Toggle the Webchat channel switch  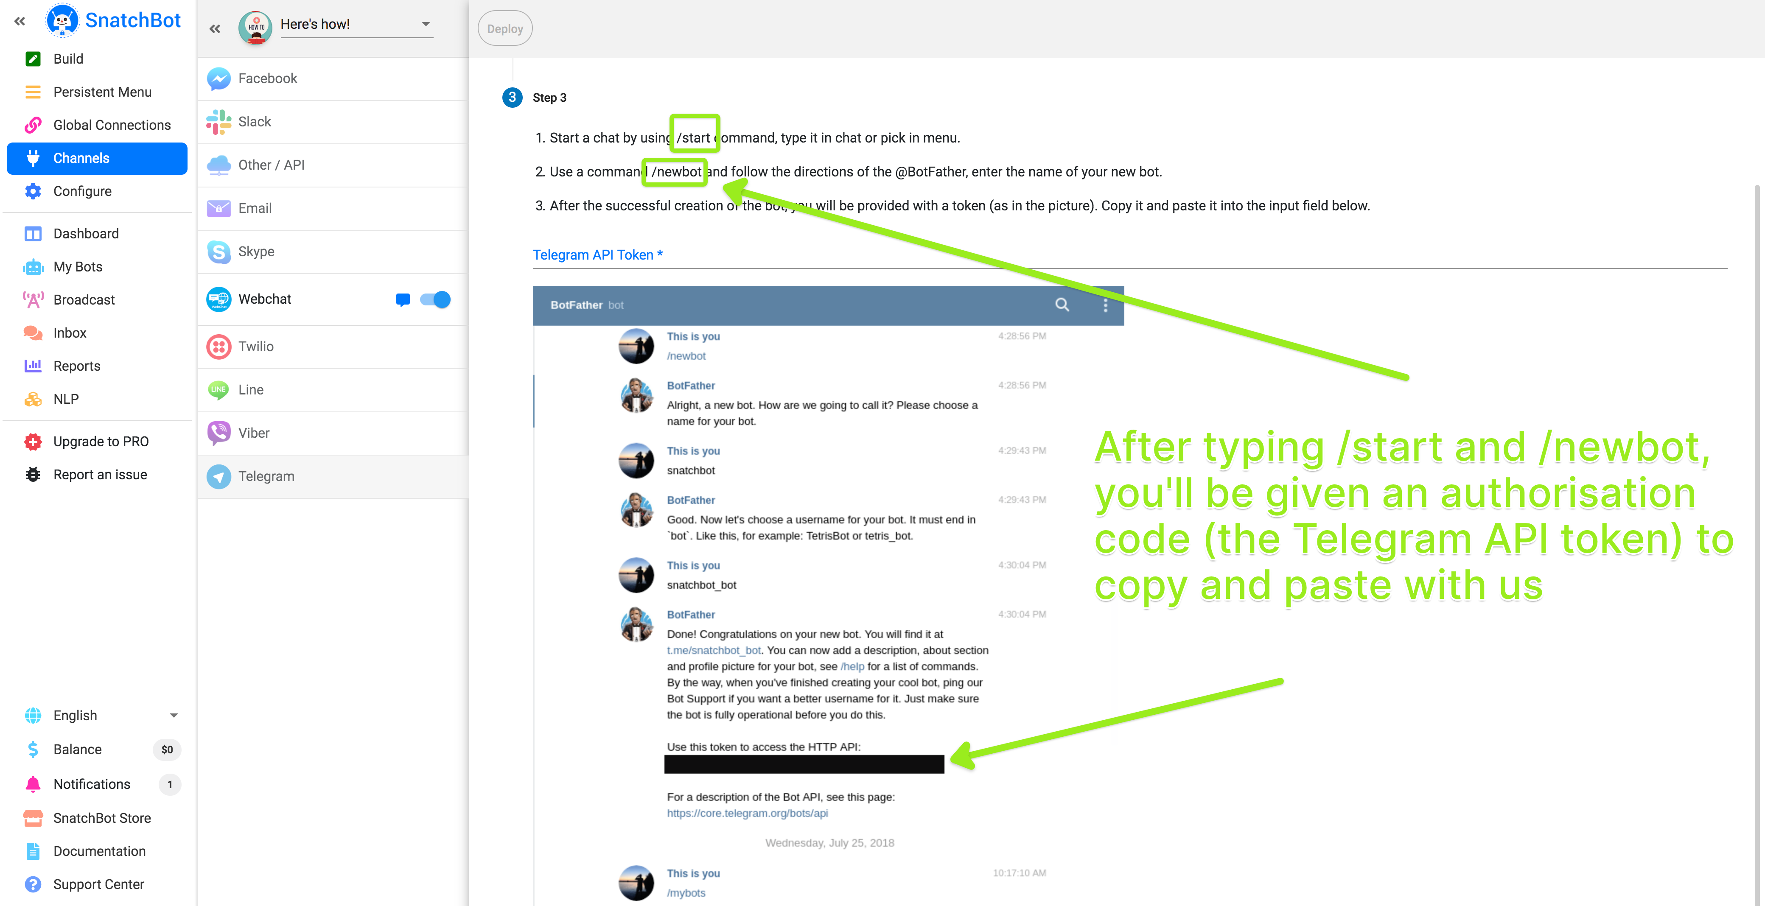tap(436, 299)
